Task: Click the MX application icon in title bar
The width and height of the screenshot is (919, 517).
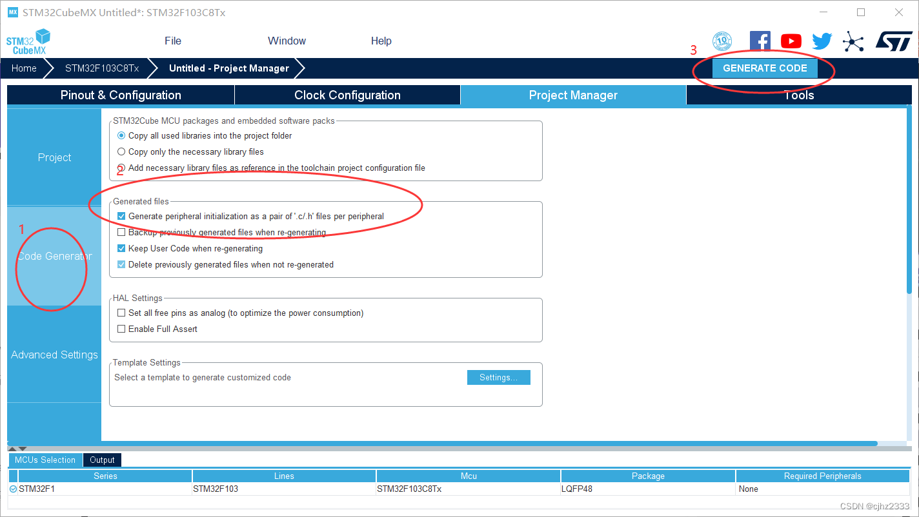Action: pyautogui.click(x=13, y=12)
